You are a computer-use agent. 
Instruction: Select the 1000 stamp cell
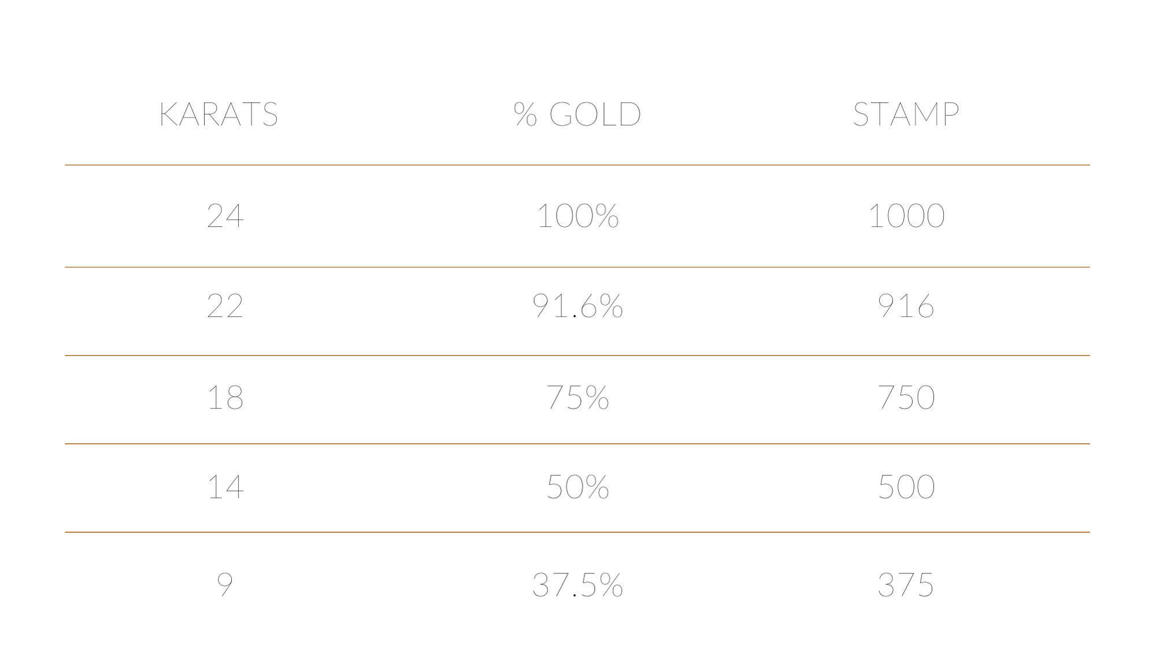click(906, 216)
